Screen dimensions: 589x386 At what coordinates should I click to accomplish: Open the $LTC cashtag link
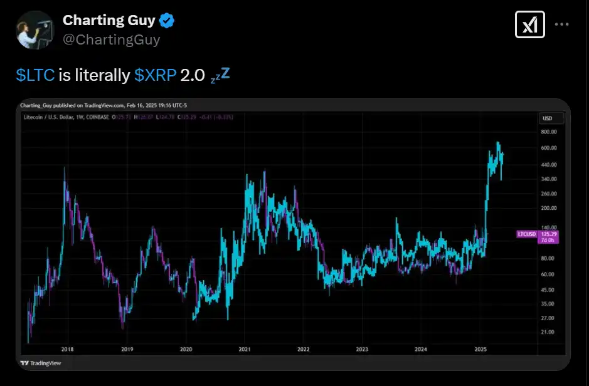[36, 76]
